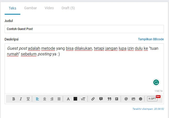Open the emoticon smiley picker
Image resolution: width=169 pixels, height=118 pixels.
coord(140,99)
